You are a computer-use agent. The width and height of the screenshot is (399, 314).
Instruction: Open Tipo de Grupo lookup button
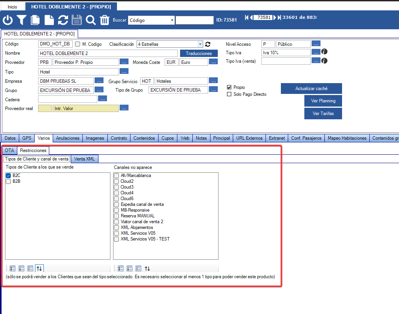(213, 89)
